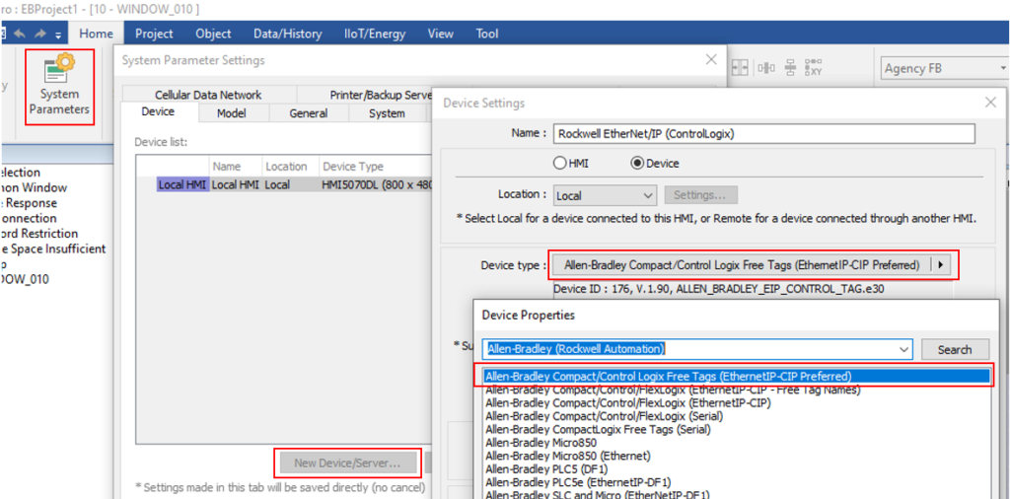Click the undo arrow in quick access toolbar
Viewport: 1010px width, 499px height.
tap(20, 34)
